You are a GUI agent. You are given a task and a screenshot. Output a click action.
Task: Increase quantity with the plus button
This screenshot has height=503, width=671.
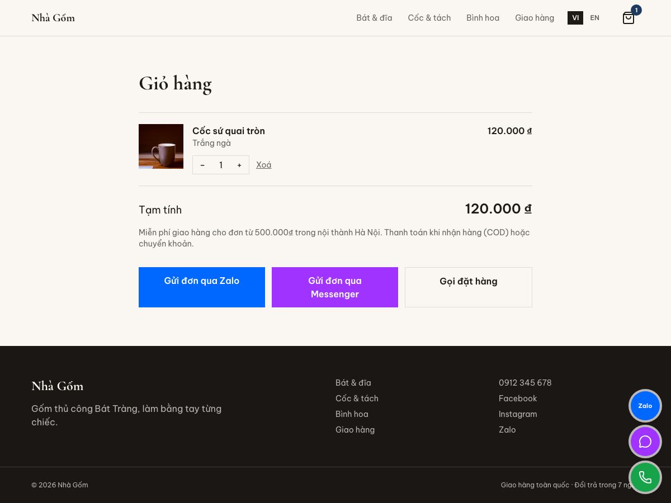pos(239,165)
